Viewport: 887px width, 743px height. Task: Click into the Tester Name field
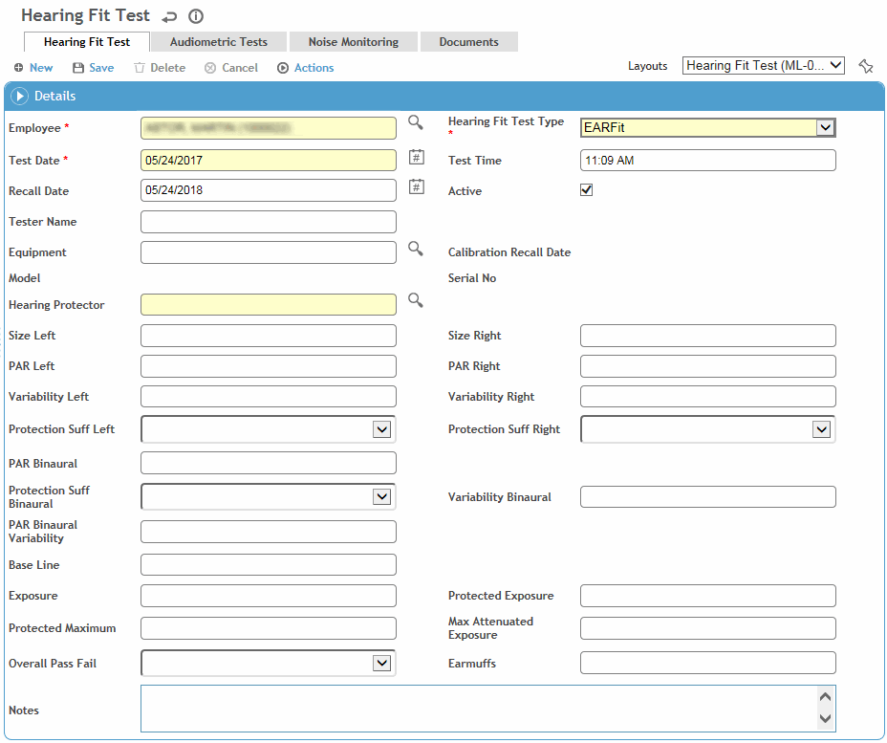268,222
